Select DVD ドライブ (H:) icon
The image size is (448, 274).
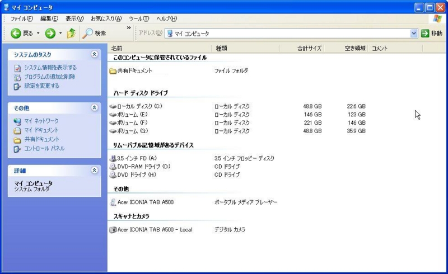(x=113, y=175)
